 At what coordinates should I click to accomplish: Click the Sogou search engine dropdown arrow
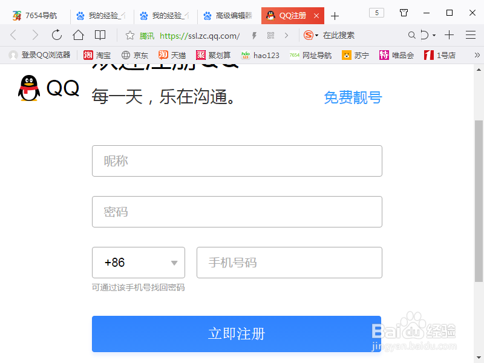click(x=316, y=36)
